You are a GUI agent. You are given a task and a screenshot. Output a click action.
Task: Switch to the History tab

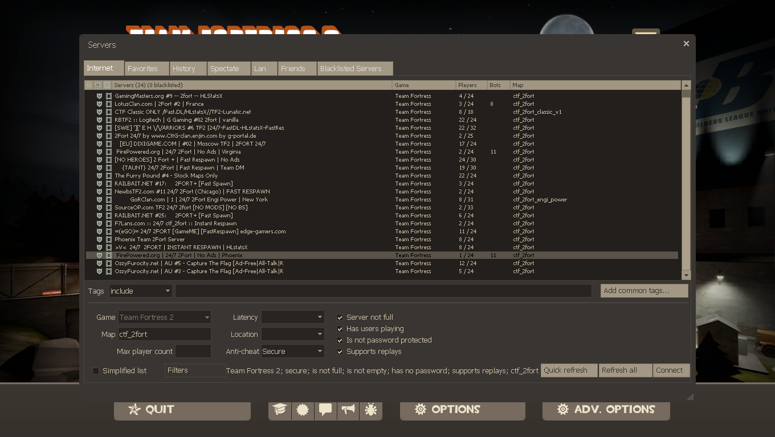(189, 69)
